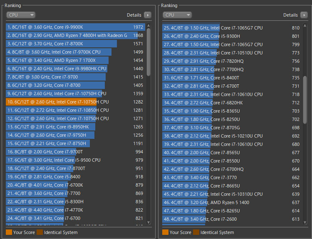Select the Core i5-8250U row
The height and width of the screenshot is (239, 312).
click(232, 120)
